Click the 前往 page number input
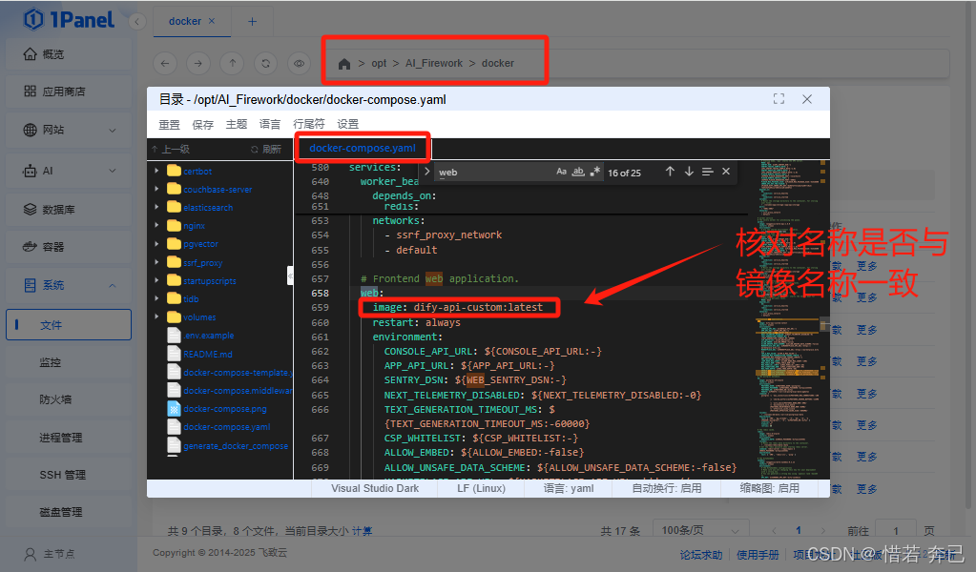This screenshot has width=976, height=572. [895, 530]
